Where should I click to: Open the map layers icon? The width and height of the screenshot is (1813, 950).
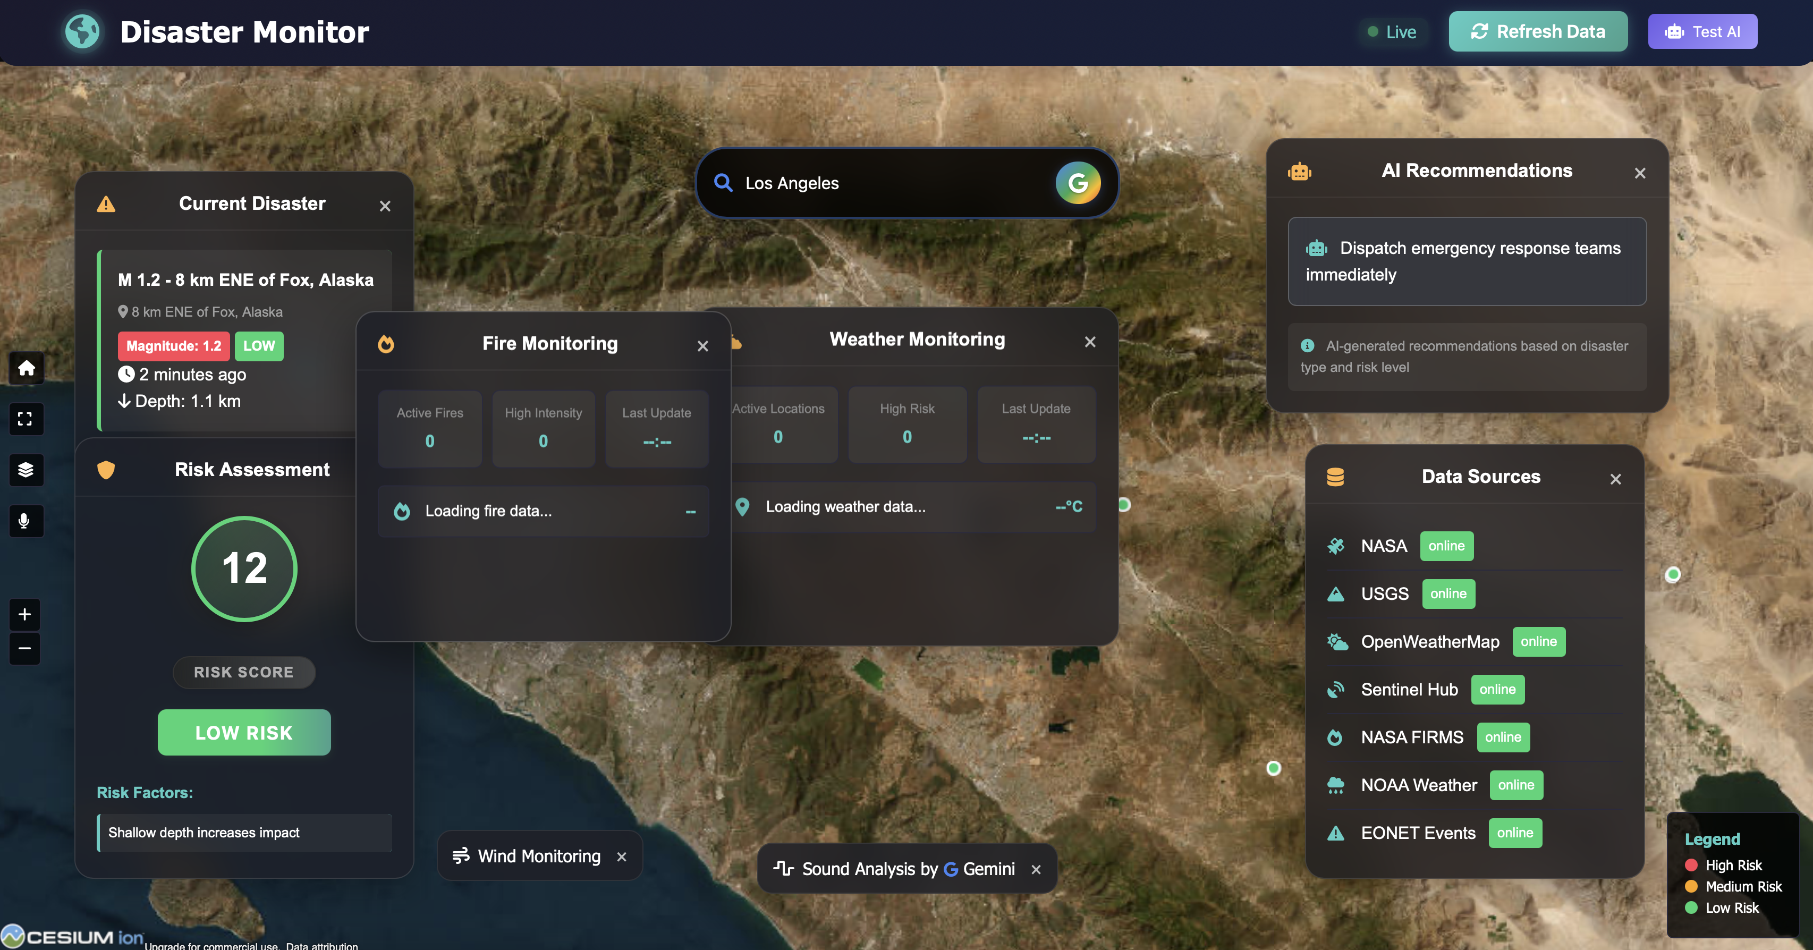point(26,469)
